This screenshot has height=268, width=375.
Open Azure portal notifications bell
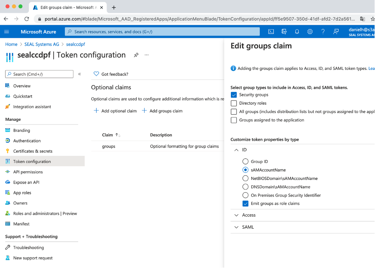[x=297, y=31]
